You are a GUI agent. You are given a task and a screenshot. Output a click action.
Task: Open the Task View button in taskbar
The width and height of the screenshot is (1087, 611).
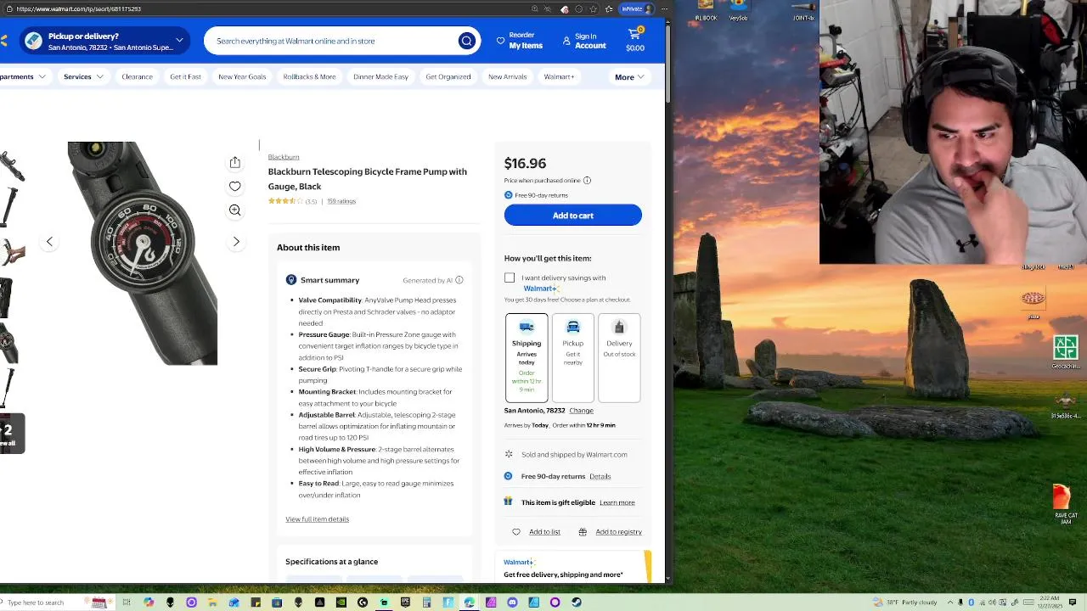tap(127, 603)
